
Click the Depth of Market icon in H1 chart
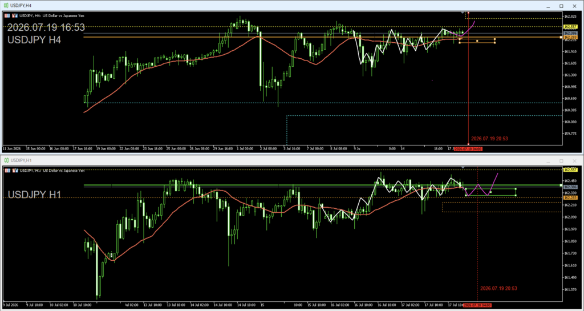tap(7, 170)
